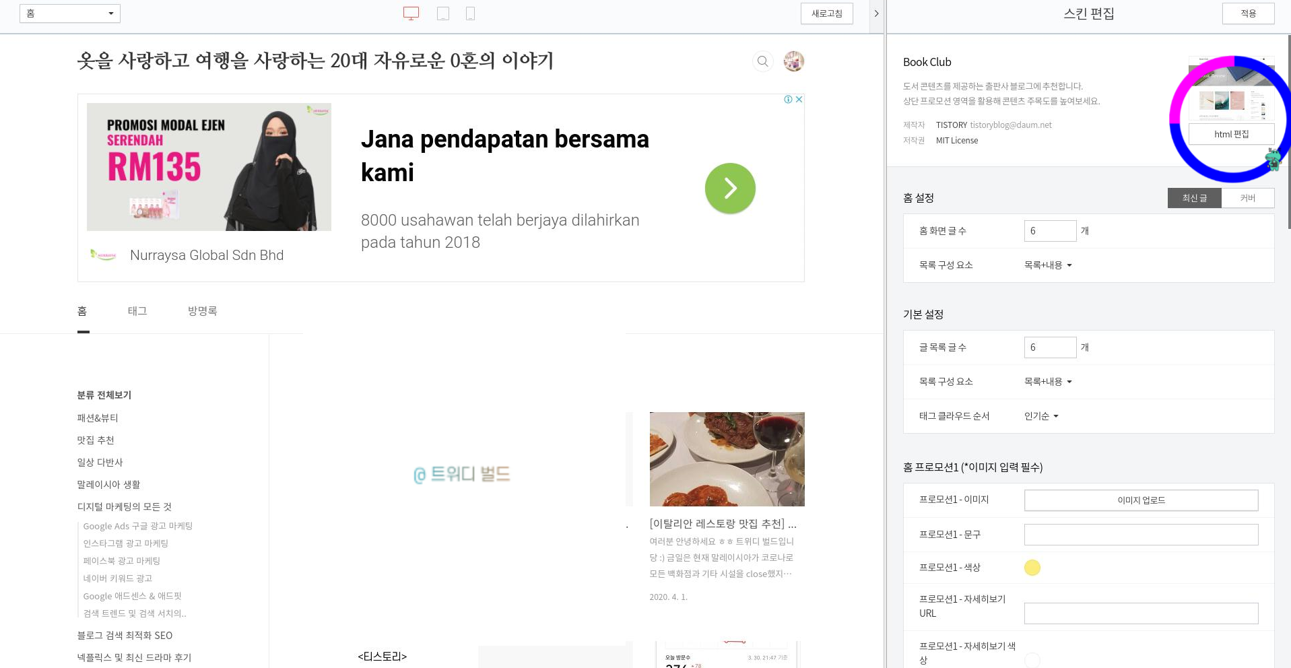This screenshot has width=1291, height=668.
Task: Open 목록 구성 요소 dropdown under 기본 설정
Action: [x=1048, y=382]
